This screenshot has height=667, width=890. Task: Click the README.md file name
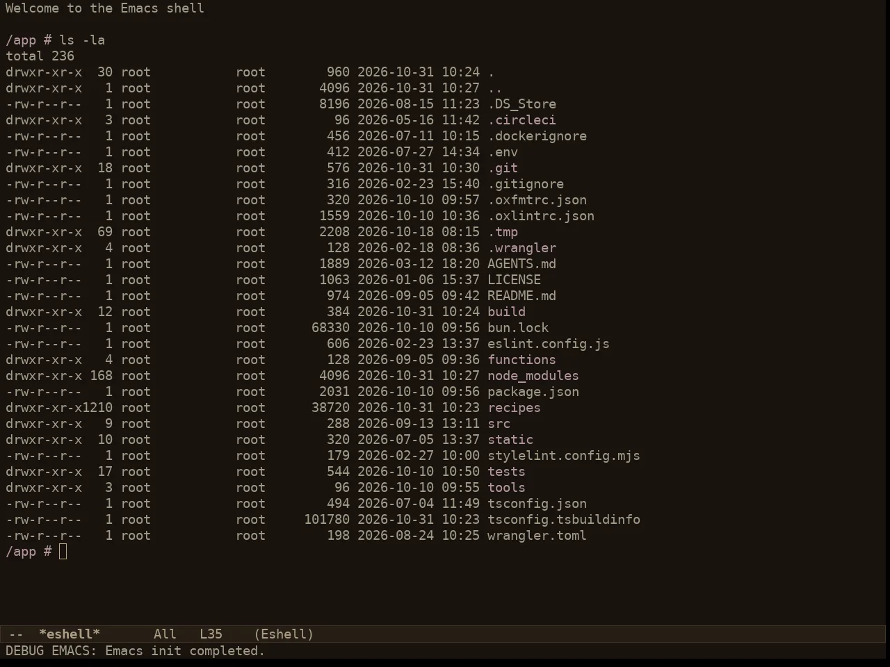(x=521, y=296)
